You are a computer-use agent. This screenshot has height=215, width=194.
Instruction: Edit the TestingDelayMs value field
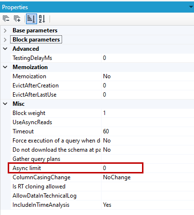[x=148, y=58]
